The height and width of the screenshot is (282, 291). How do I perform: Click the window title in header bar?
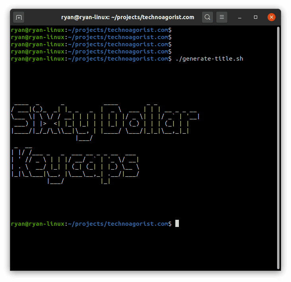point(127,17)
